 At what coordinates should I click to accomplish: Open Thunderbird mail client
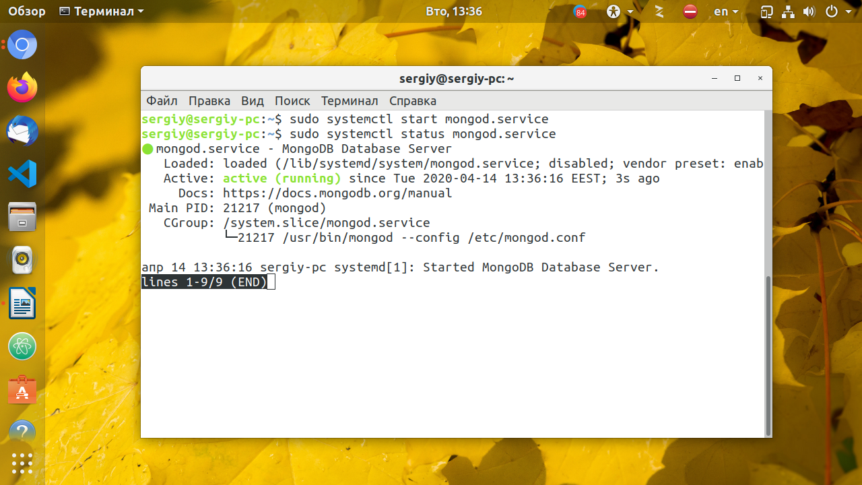[22, 131]
